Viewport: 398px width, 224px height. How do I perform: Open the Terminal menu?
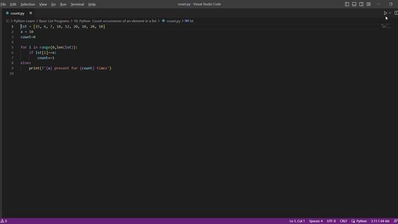pos(77,4)
